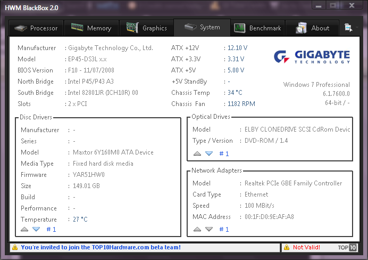The image size is (368, 260).
Task: Select the Windows 7 Professional text
Action: click(x=316, y=85)
